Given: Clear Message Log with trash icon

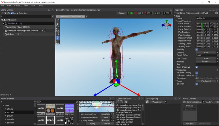Looking at the screenshot, I should 147,102.
